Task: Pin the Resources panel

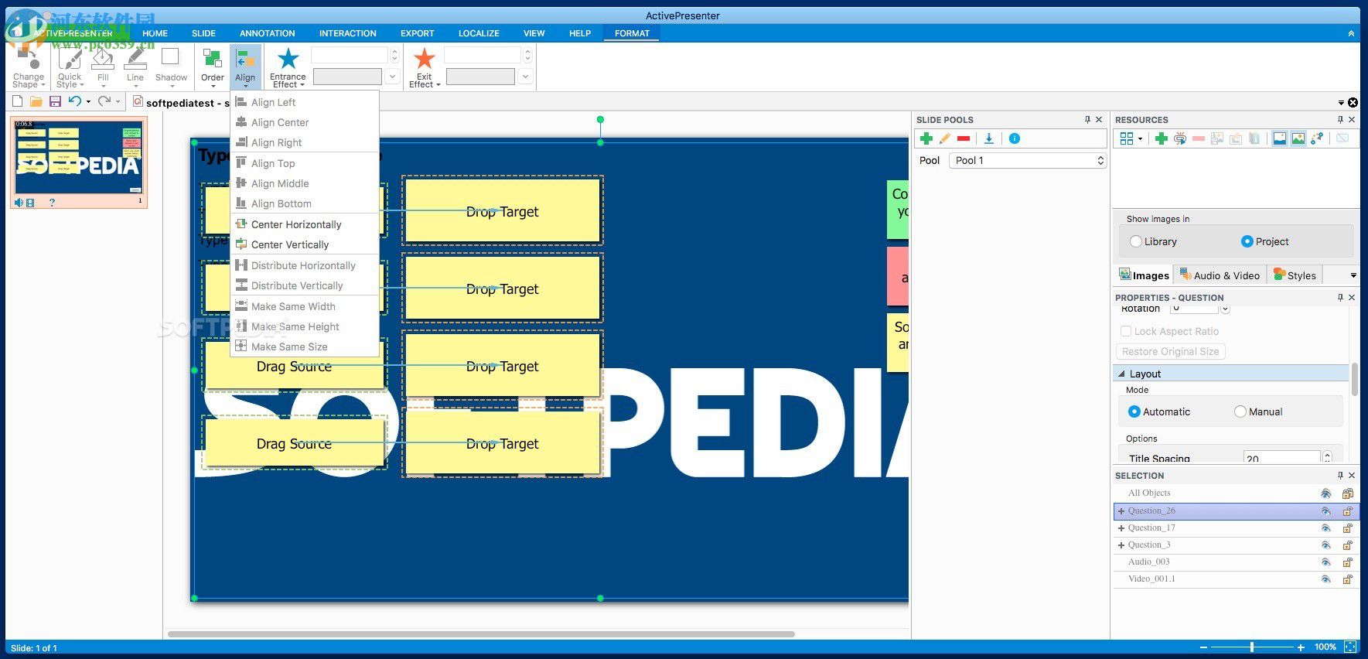Action: (1340, 119)
